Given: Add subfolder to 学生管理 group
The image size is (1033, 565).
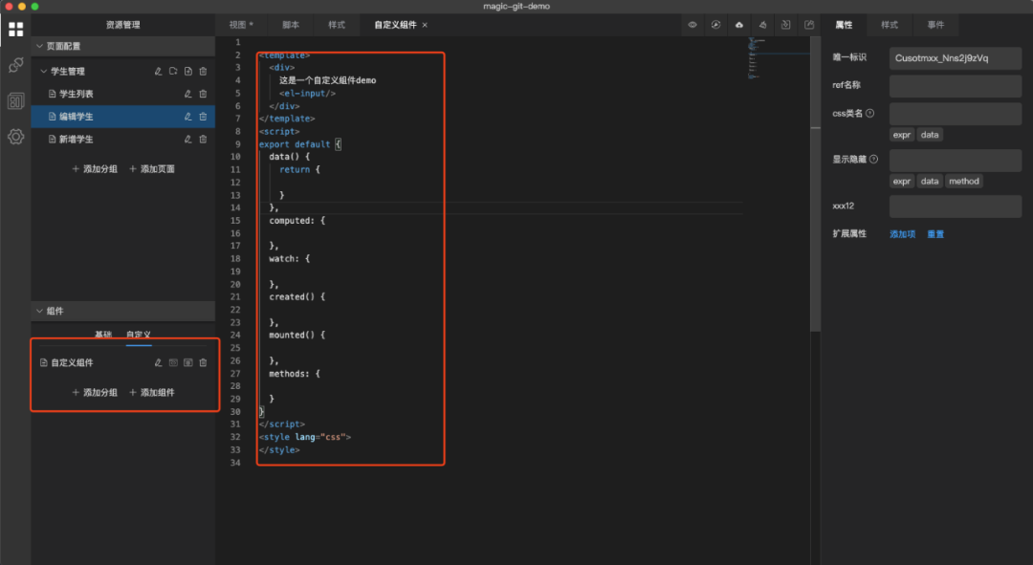Looking at the screenshot, I should coord(173,71).
